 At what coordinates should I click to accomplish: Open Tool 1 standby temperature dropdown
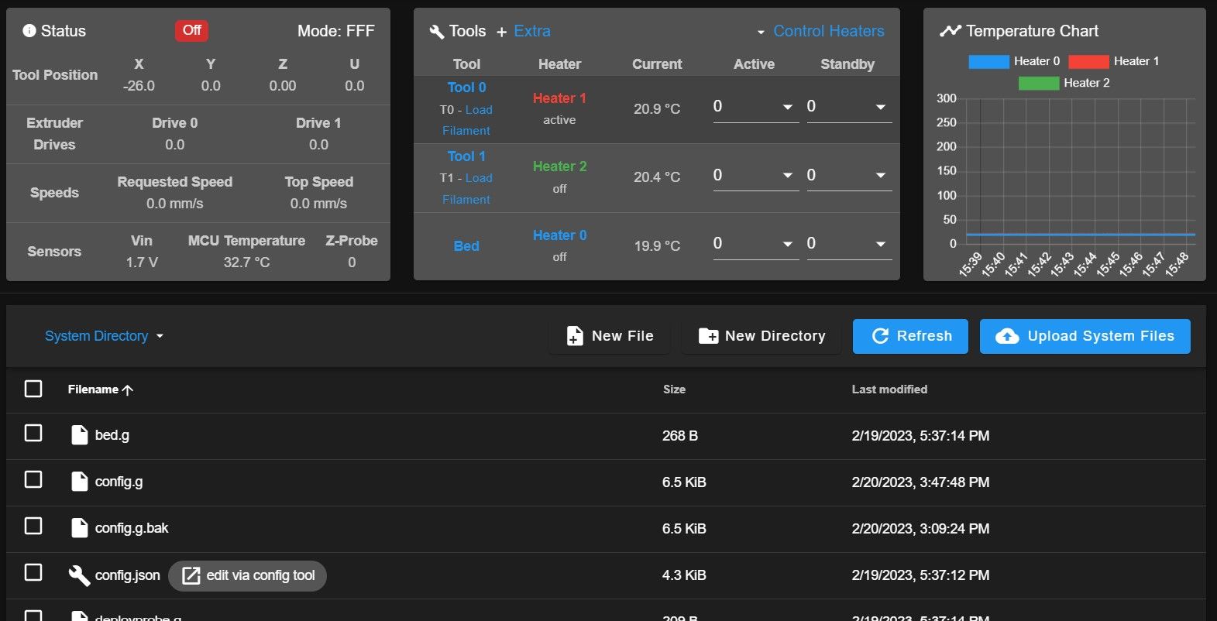[x=881, y=176]
